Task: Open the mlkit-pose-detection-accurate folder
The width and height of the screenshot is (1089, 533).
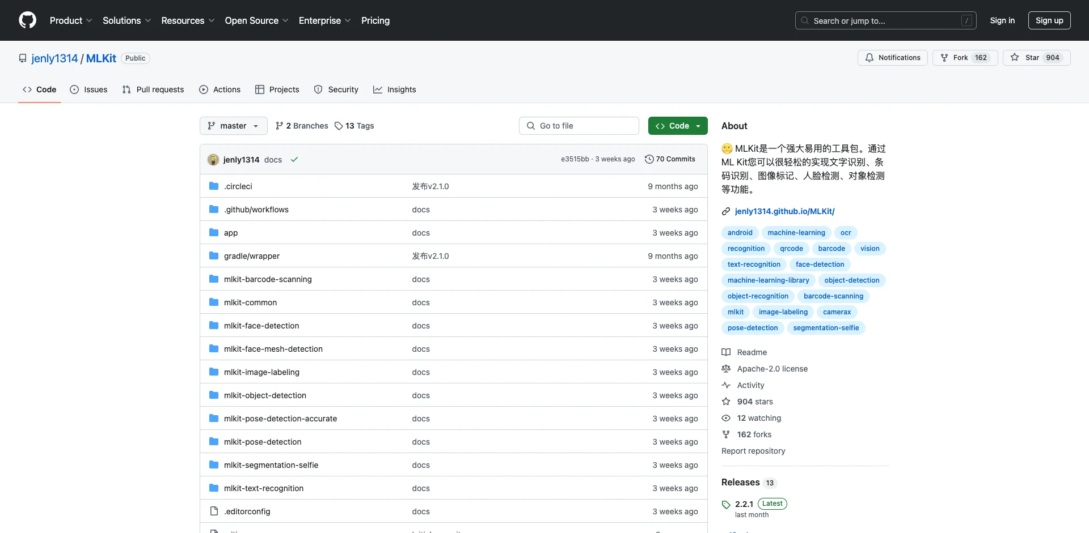Action: click(280, 419)
